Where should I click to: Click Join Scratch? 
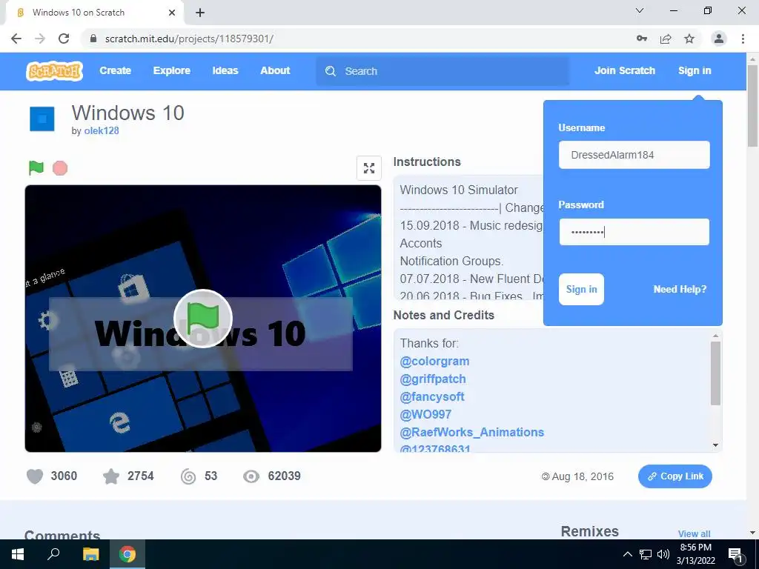coord(624,70)
